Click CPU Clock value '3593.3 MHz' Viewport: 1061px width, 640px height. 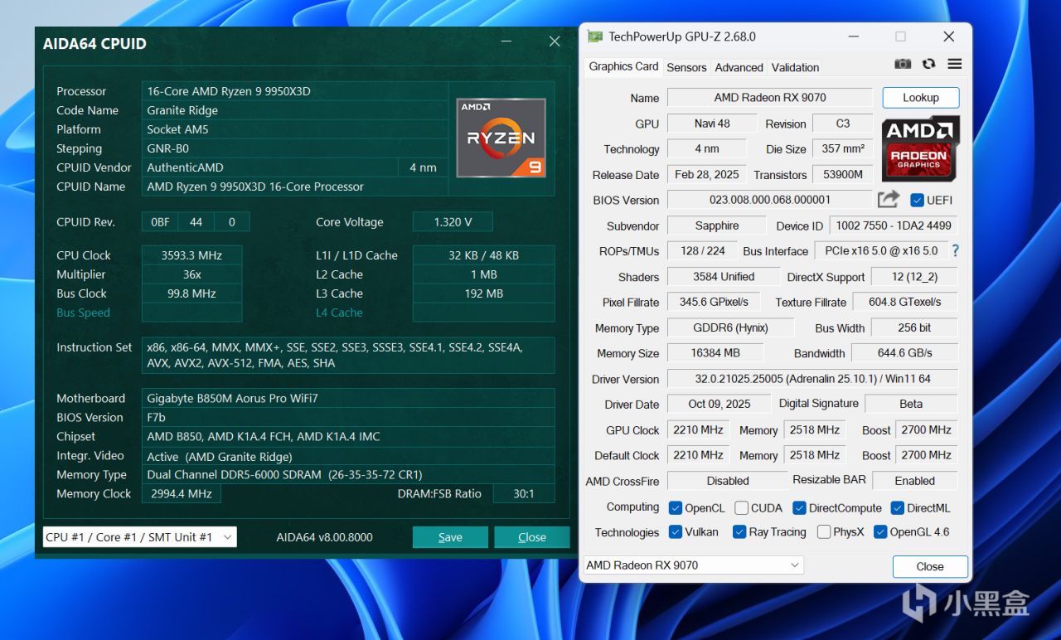[192, 255]
